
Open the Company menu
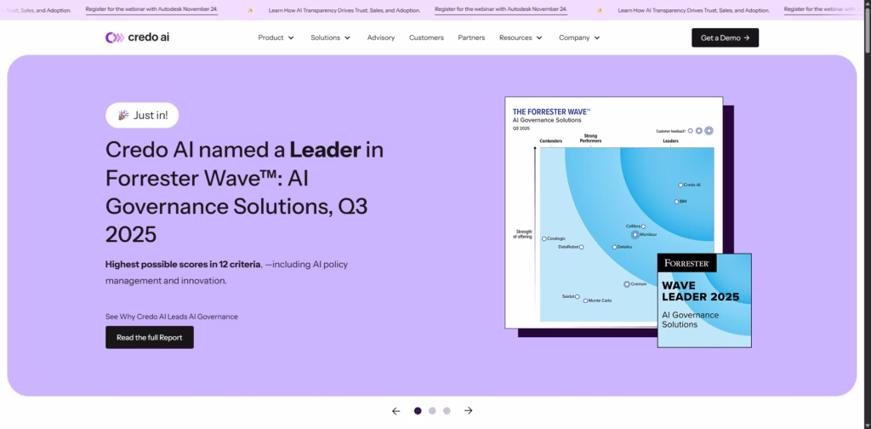coord(580,37)
